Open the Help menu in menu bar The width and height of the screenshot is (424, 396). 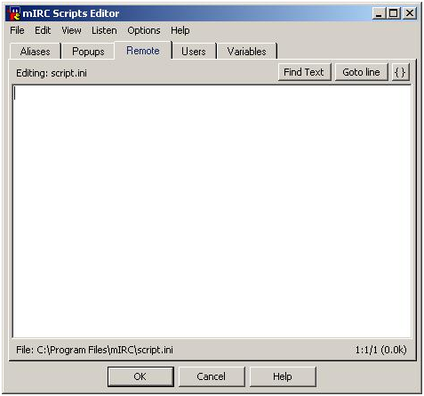coord(180,30)
